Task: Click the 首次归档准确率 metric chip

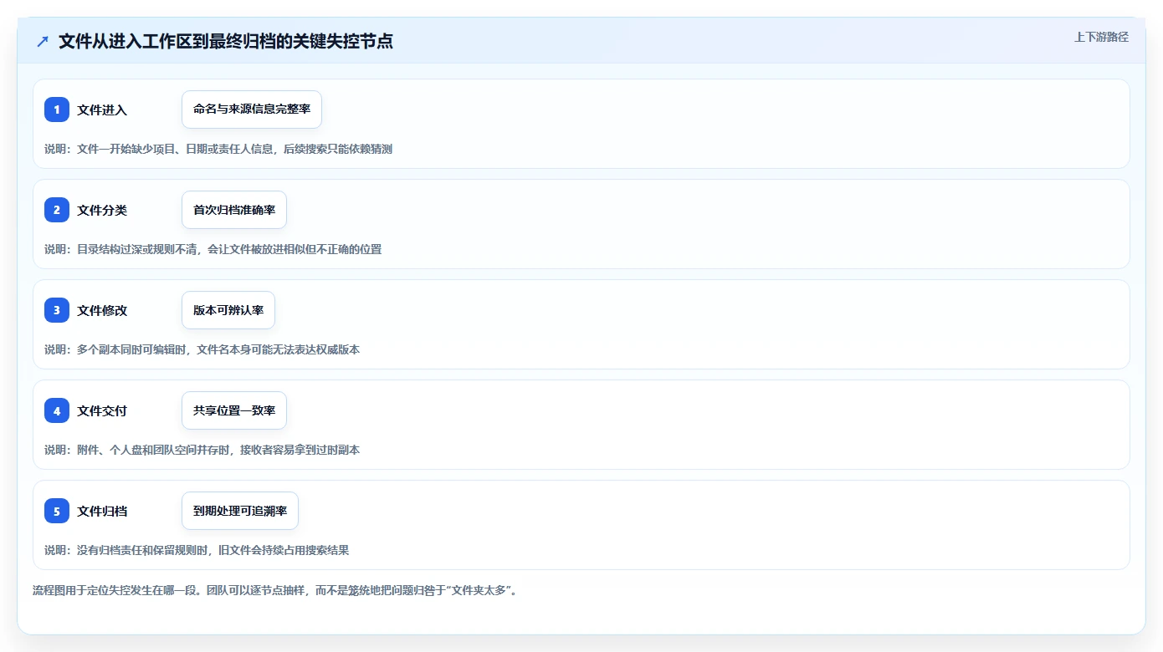Action: click(234, 210)
